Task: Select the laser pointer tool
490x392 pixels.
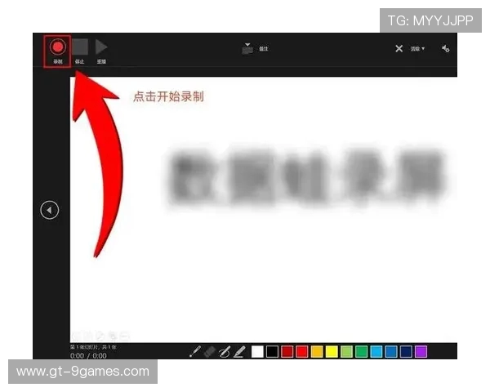Action: [195, 351]
